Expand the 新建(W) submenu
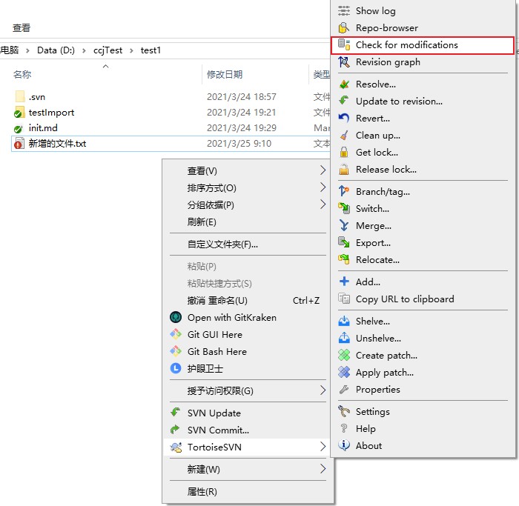Viewport: 519px width, 506px height. coord(323,470)
